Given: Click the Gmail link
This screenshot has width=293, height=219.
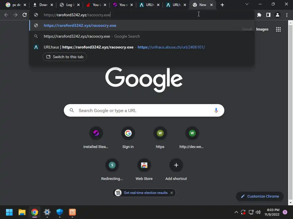Looking at the screenshot, I should (247, 29).
